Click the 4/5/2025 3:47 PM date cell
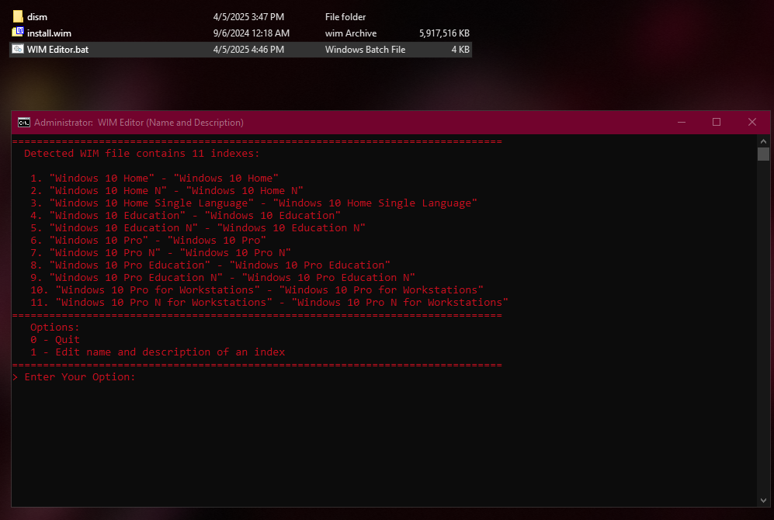 click(x=248, y=17)
